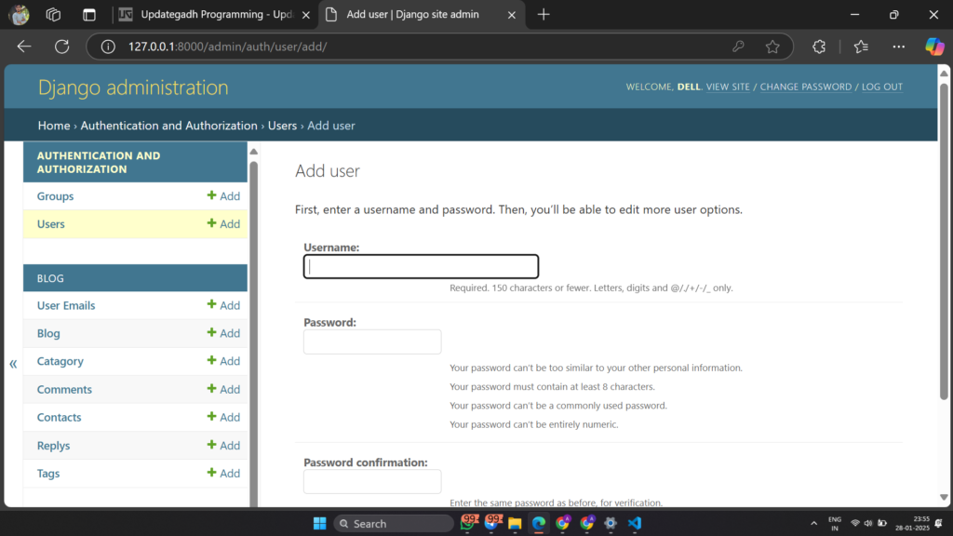Open the favorites list icon

861,47
